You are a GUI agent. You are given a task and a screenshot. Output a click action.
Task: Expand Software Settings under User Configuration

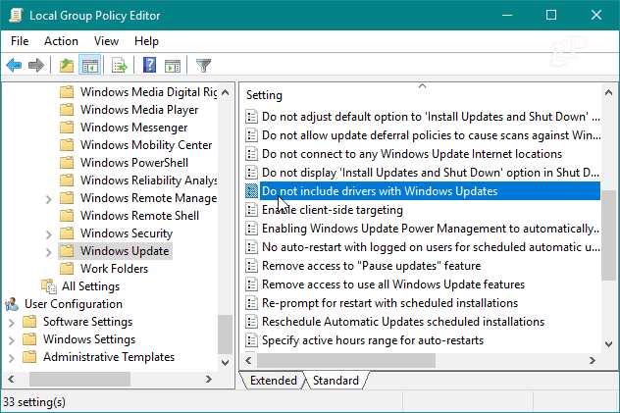11,323
